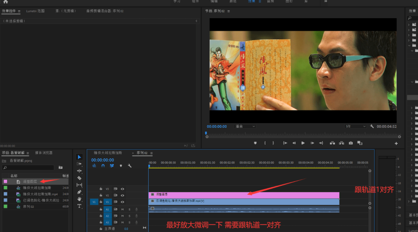Click the Lift button
The height and width of the screenshot is (232, 418).
coord(332,143)
